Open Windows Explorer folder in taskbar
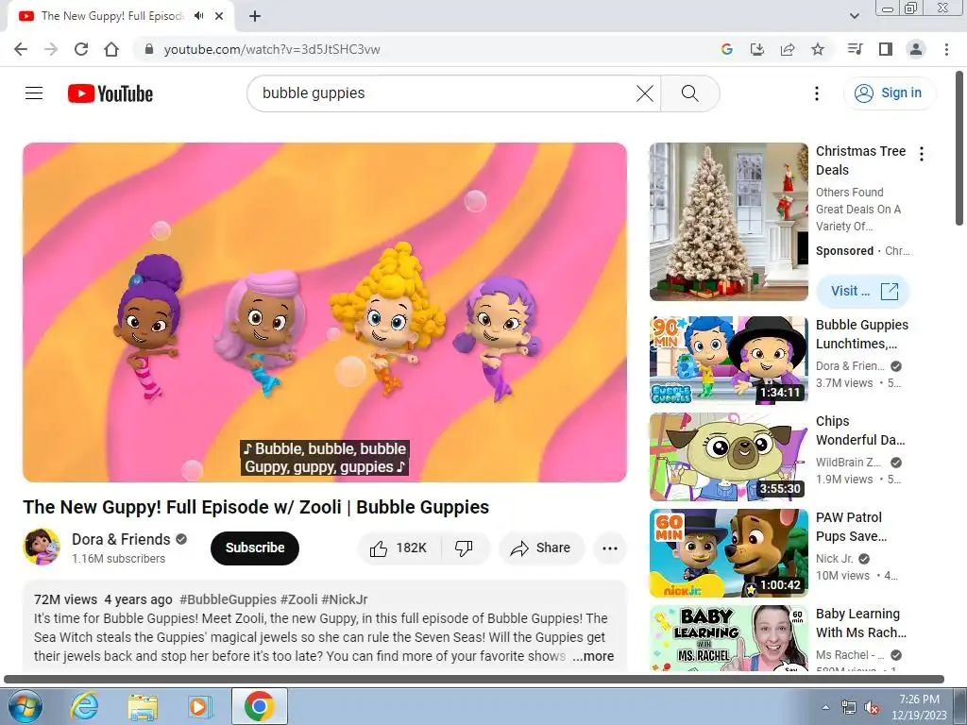Screen dimensions: 967x725 click(143, 706)
